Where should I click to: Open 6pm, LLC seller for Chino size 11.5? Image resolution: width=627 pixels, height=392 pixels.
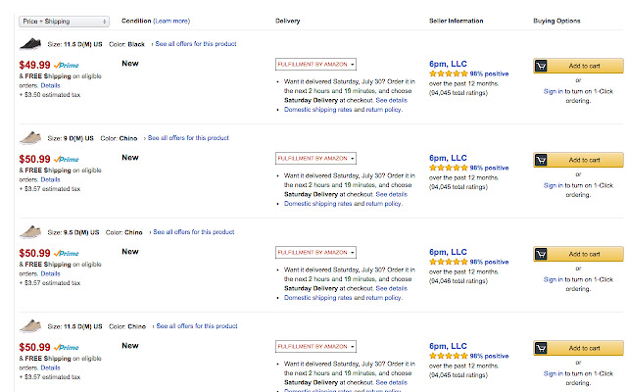coord(448,346)
